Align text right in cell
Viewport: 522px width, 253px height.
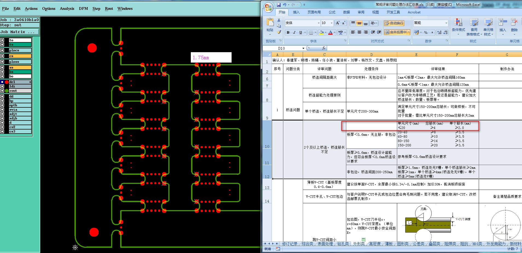pos(366,32)
